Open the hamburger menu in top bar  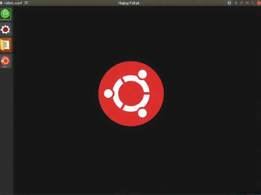click(x=26, y=3)
